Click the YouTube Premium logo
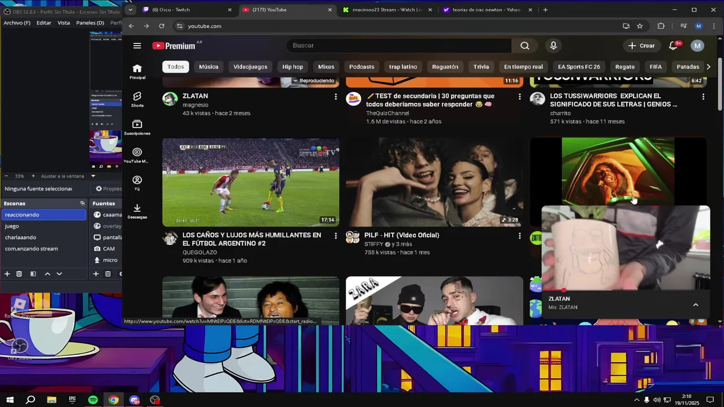Screen dimensions: 724x407 [x=174, y=46]
